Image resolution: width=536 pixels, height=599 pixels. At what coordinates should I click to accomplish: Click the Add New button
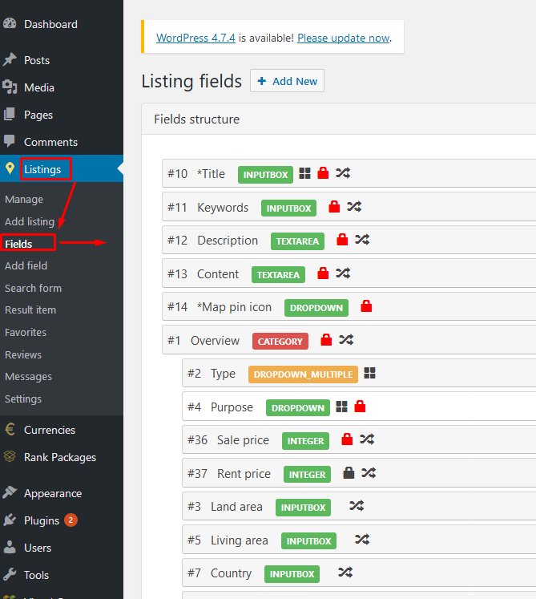click(x=287, y=81)
